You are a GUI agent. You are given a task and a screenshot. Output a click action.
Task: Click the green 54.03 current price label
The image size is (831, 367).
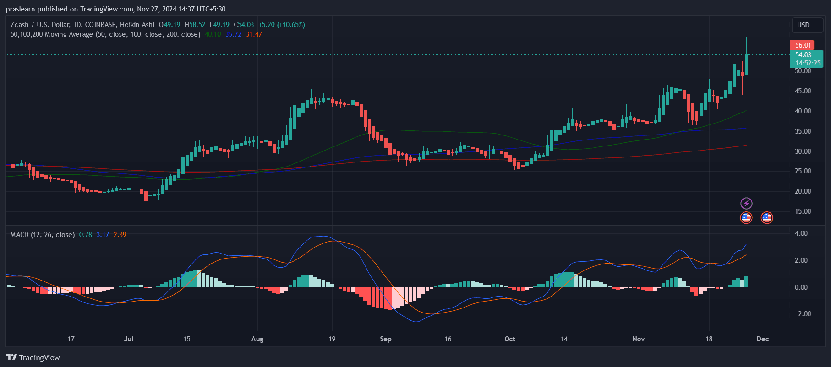[x=803, y=55]
